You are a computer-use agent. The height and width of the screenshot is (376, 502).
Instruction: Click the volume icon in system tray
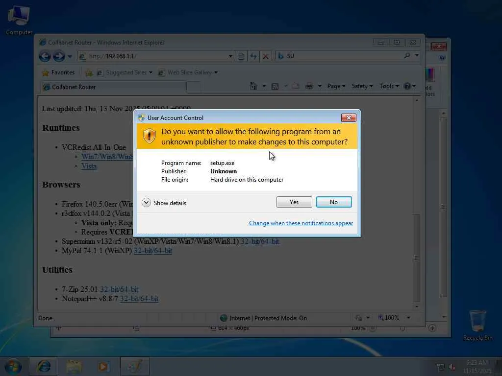pyautogui.click(x=452, y=367)
